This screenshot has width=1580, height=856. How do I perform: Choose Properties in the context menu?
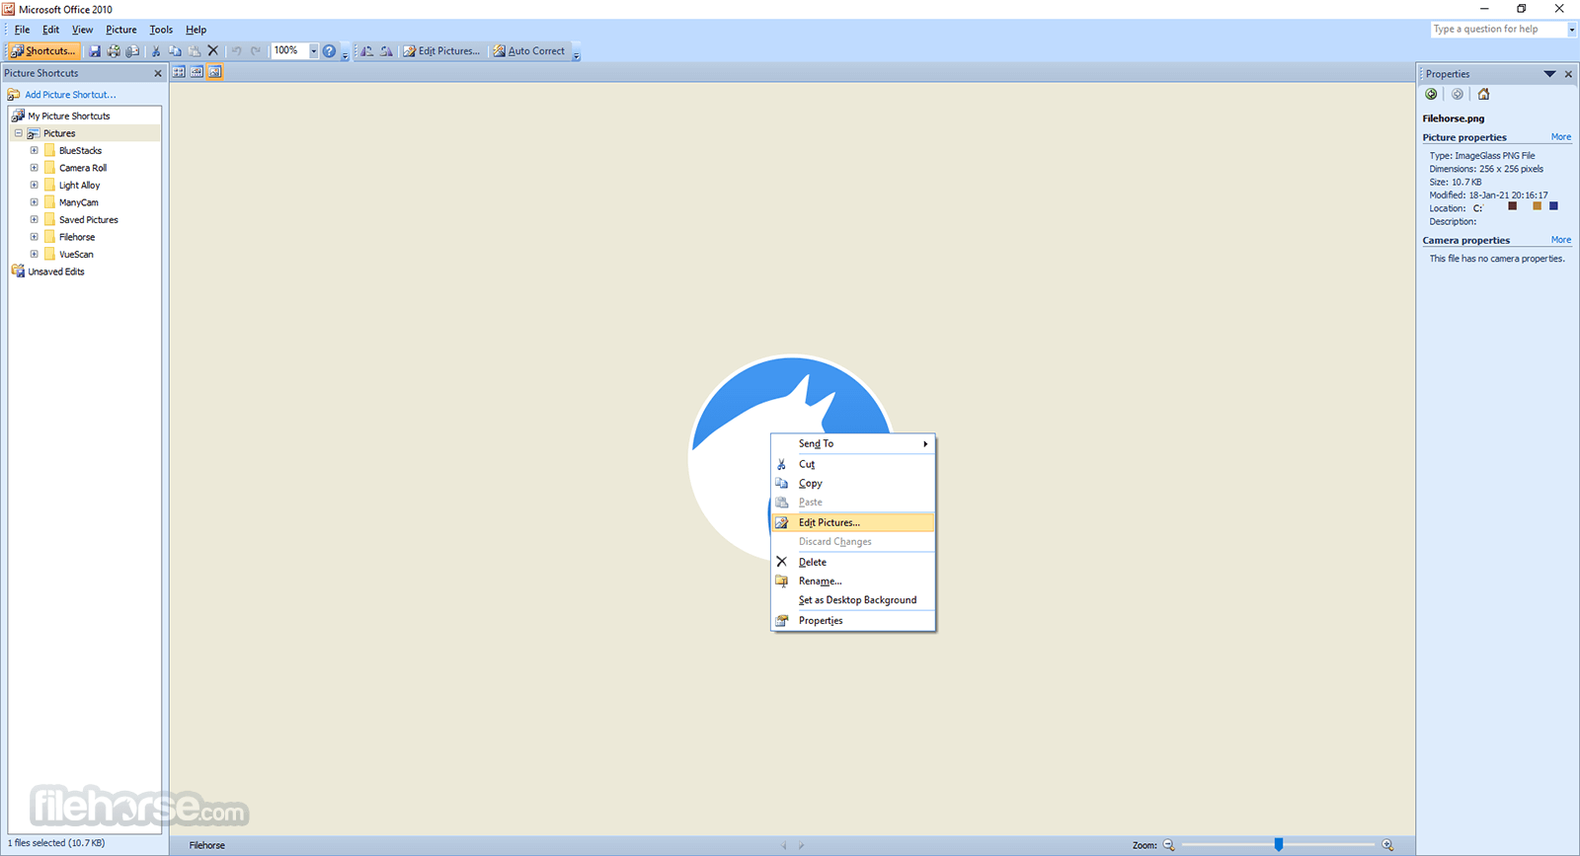[x=853, y=621]
